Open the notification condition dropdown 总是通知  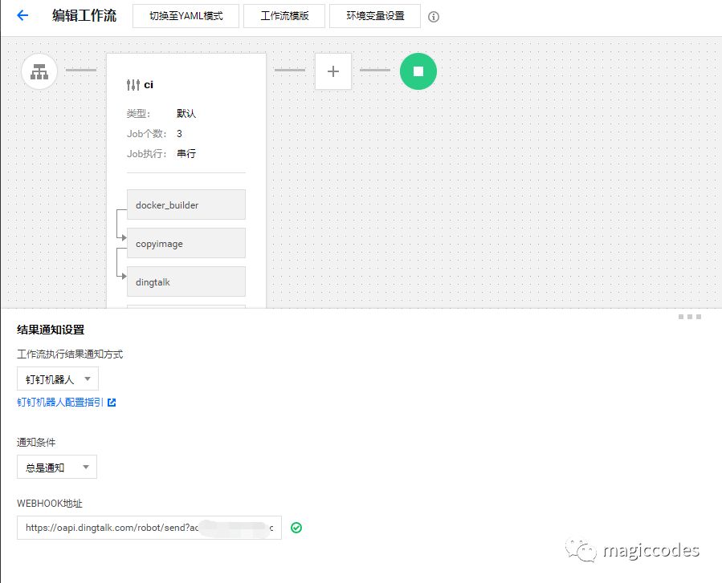57,468
